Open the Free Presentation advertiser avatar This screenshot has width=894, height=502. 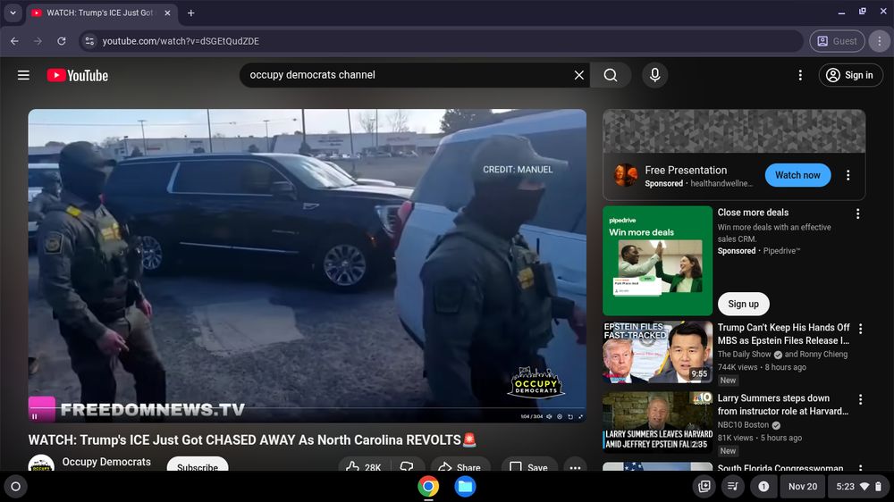(626, 175)
